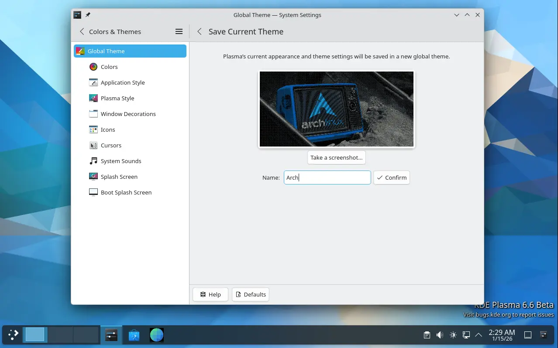This screenshot has height=348, width=558.
Task: Open brightness settings in system tray
Action: tap(453, 335)
